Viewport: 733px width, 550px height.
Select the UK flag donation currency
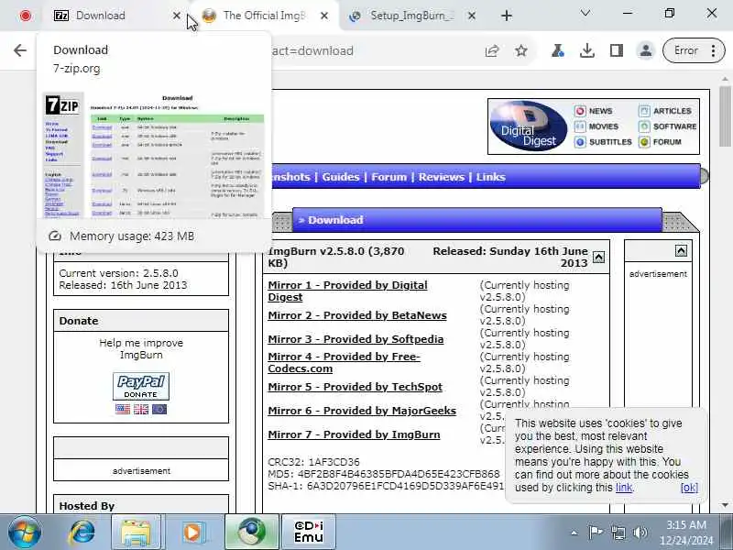click(141, 409)
